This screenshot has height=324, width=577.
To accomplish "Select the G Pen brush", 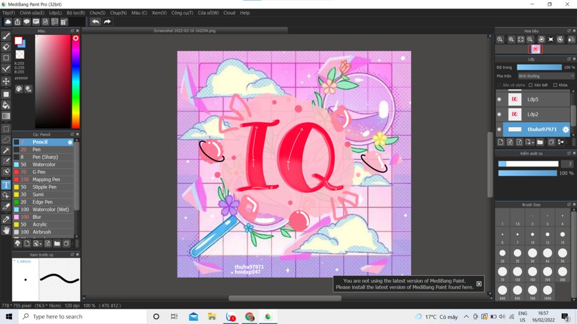I will point(43,172).
